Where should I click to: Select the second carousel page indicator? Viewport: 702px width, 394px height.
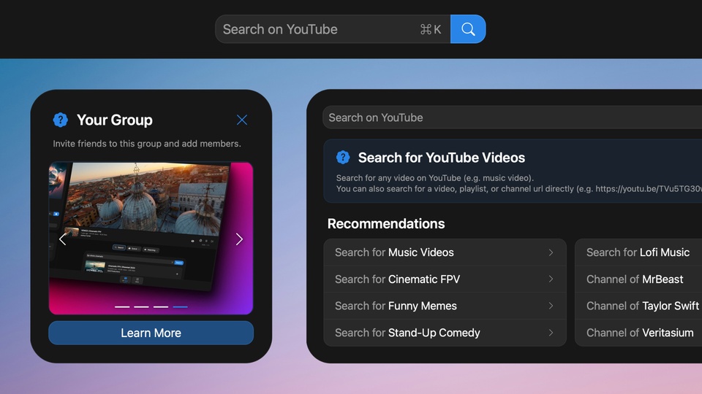click(x=141, y=307)
